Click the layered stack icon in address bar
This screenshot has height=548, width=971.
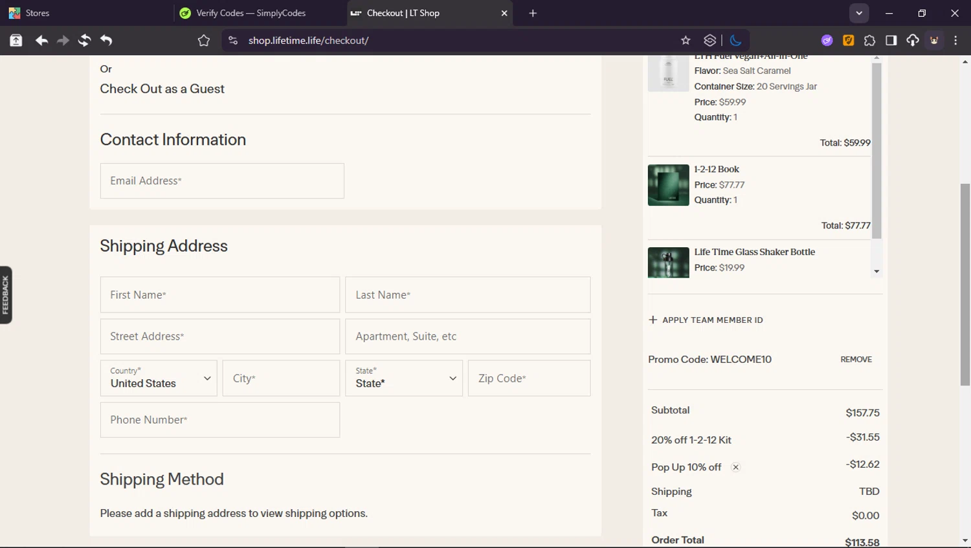(x=710, y=40)
